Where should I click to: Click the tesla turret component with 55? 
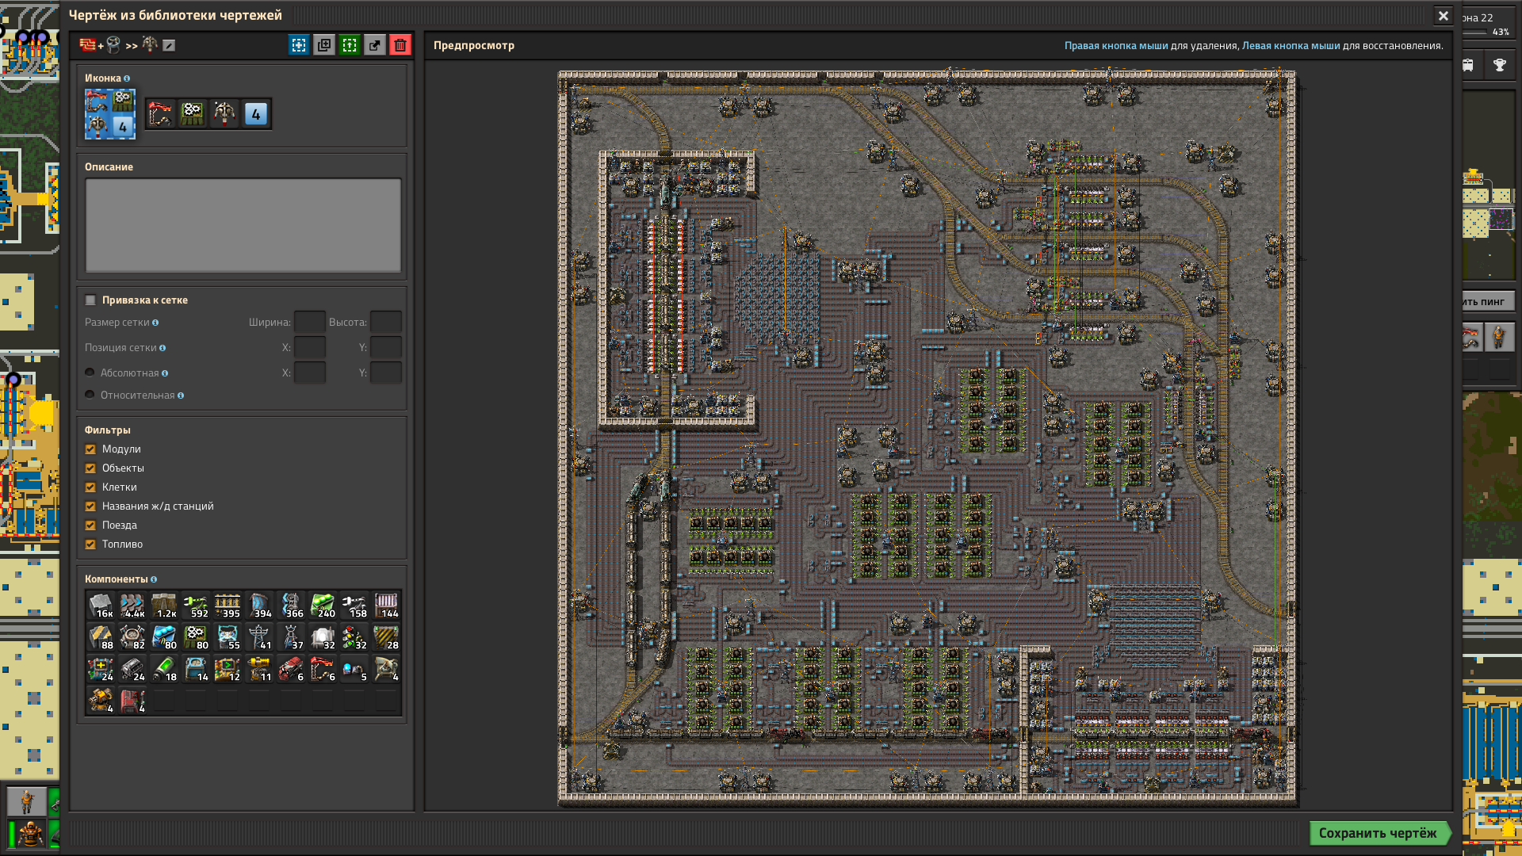[228, 637]
